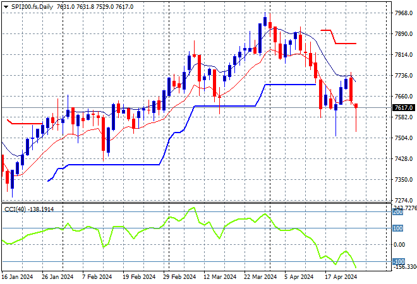This screenshot has width=417, height=284.
Task: Click the 22 Mar 2024 date label
Action: tap(259, 276)
